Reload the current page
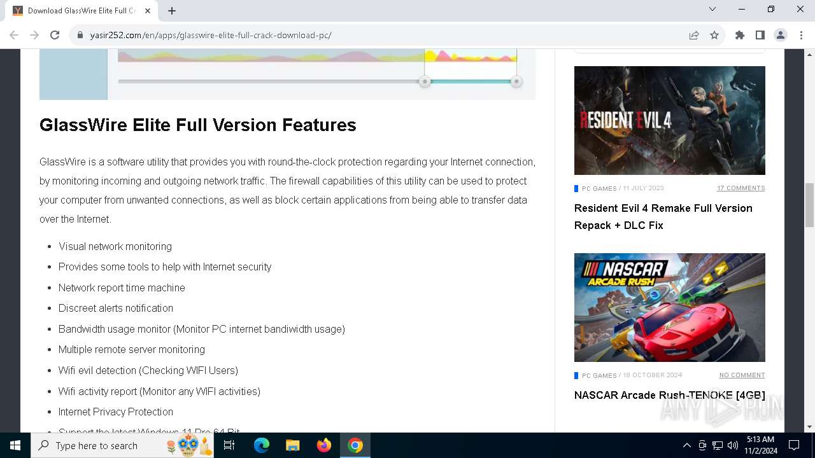Image resolution: width=815 pixels, height=458 pixels. (55, 35)
